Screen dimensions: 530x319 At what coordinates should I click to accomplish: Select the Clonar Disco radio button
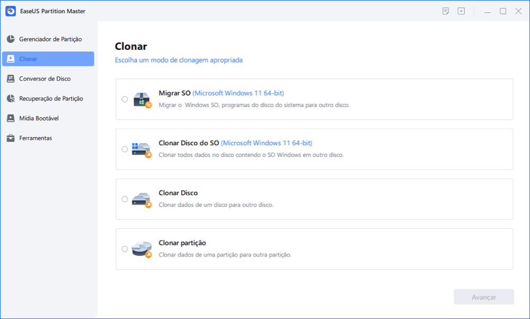coord(125,199)
